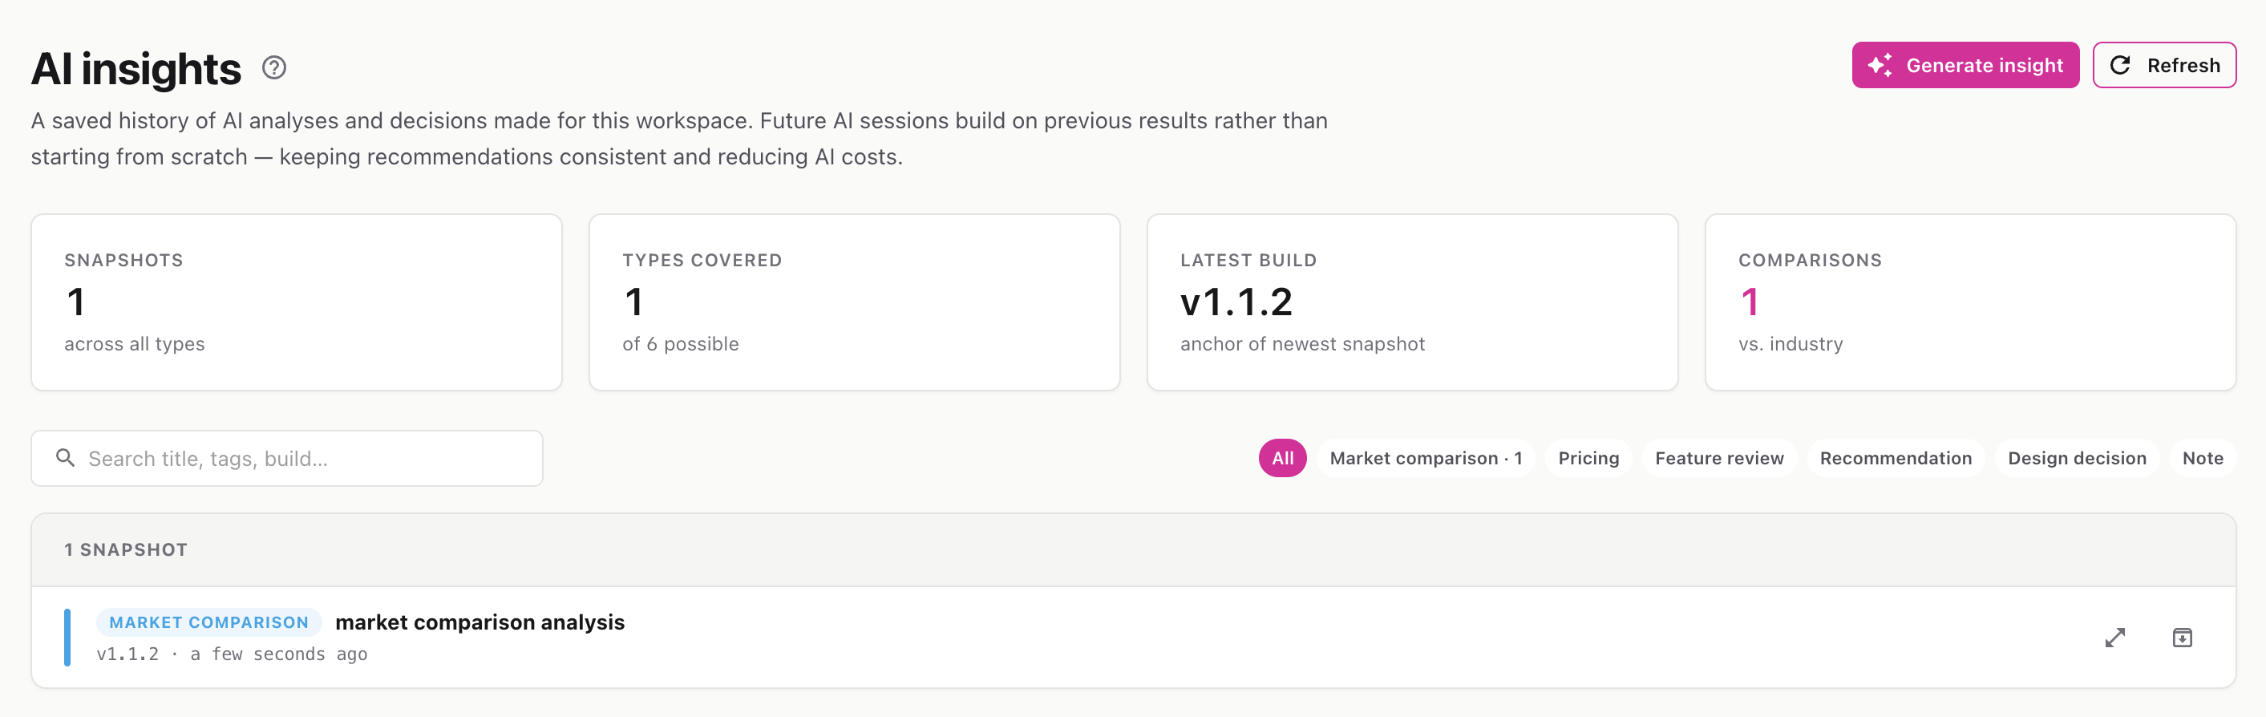Click the help question-mark icon beside AI insights
The image size is (2266, 717).
[x=273, y=67]
